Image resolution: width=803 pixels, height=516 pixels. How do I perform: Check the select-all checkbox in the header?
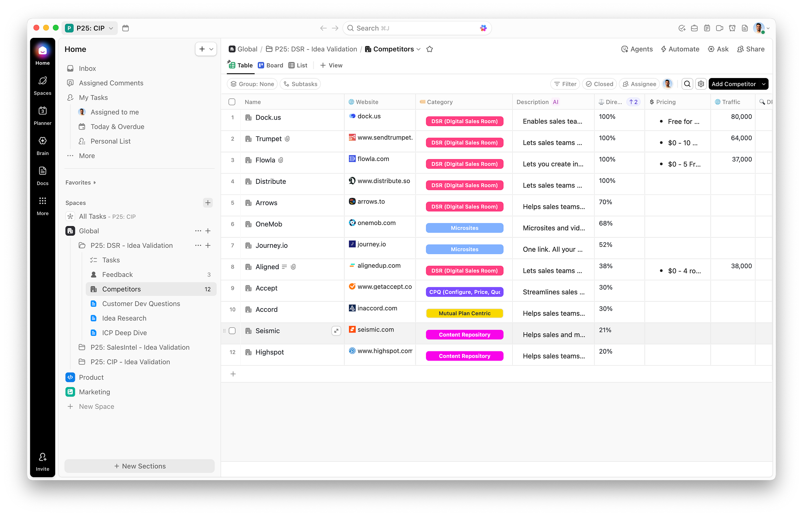[232, 102]
